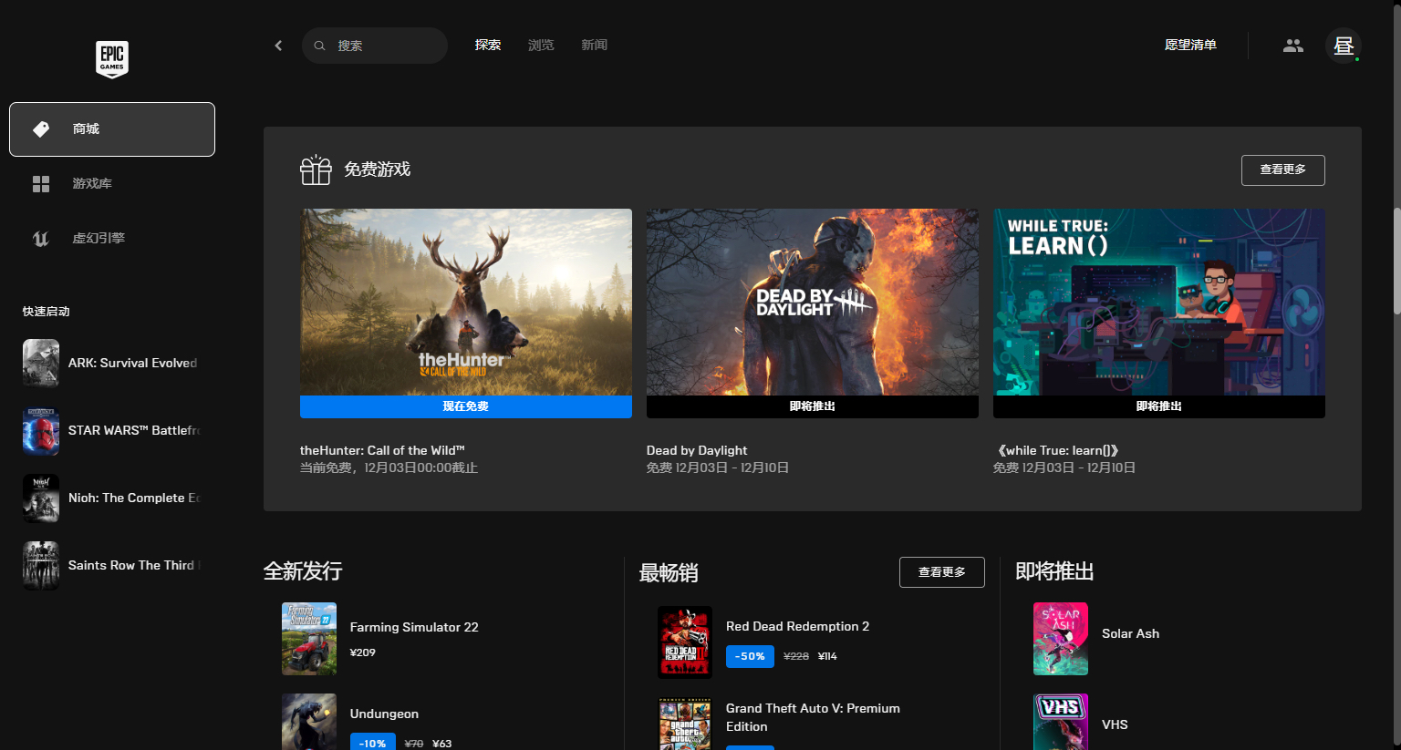Open Farming Simulator 22 cover thumbnail
The height and width of the screenshot is (750, 1401).
click(x=309, y=639)
